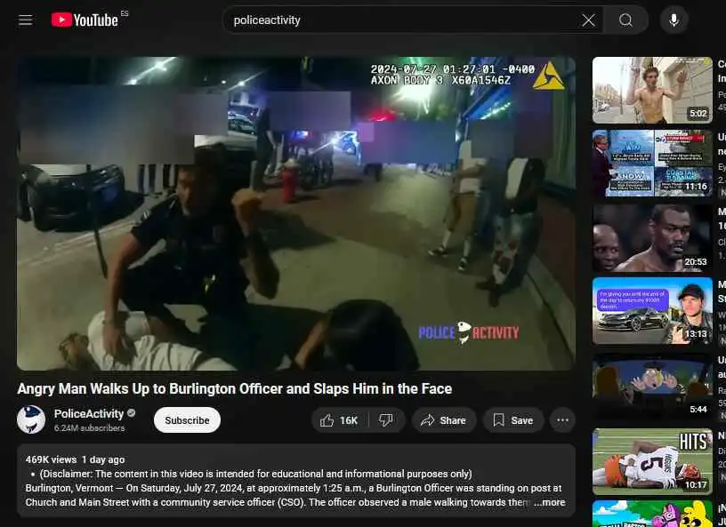Click the video player to pause

coord(296,214)
